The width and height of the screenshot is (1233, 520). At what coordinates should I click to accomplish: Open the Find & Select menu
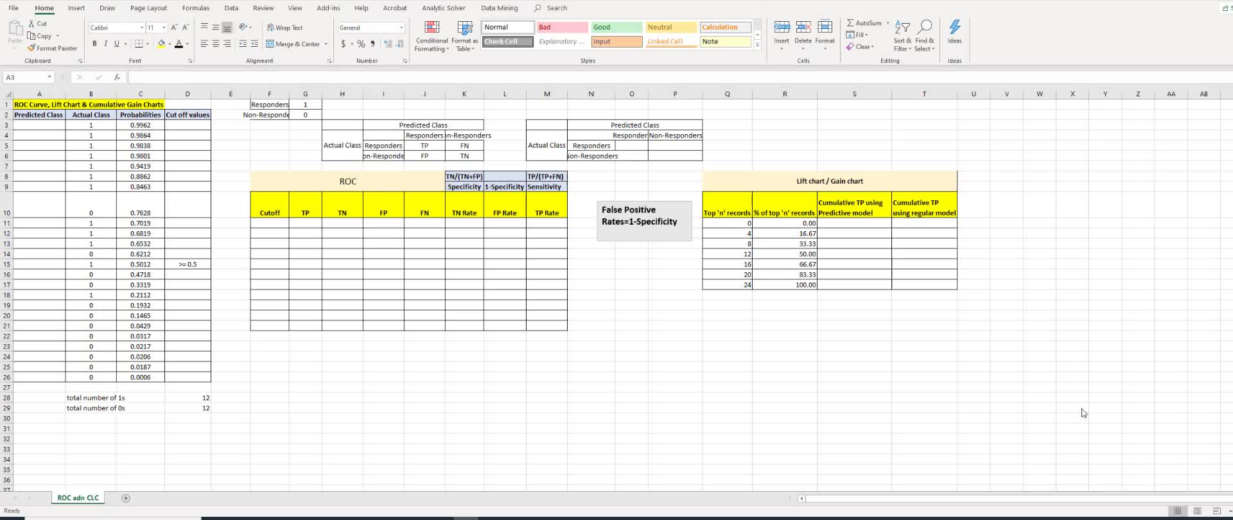pyautogui.click(x=925, y=36)
